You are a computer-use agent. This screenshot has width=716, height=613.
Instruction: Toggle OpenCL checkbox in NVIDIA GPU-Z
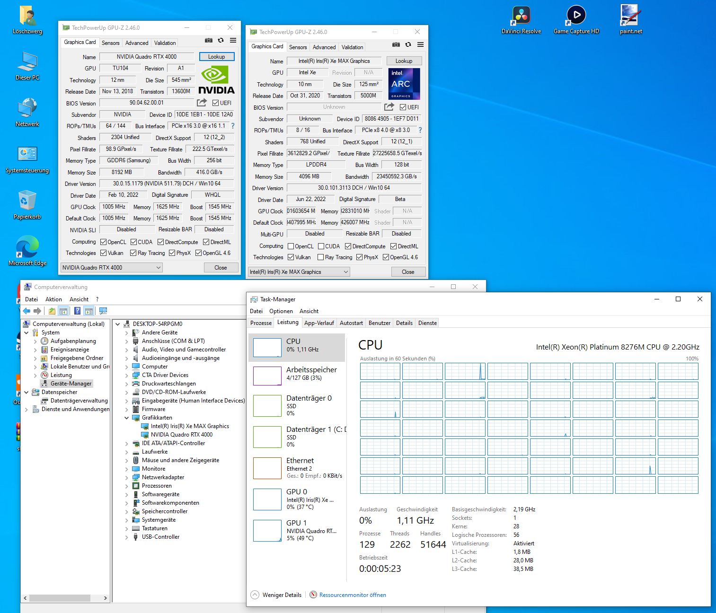(x=103, y=242)
